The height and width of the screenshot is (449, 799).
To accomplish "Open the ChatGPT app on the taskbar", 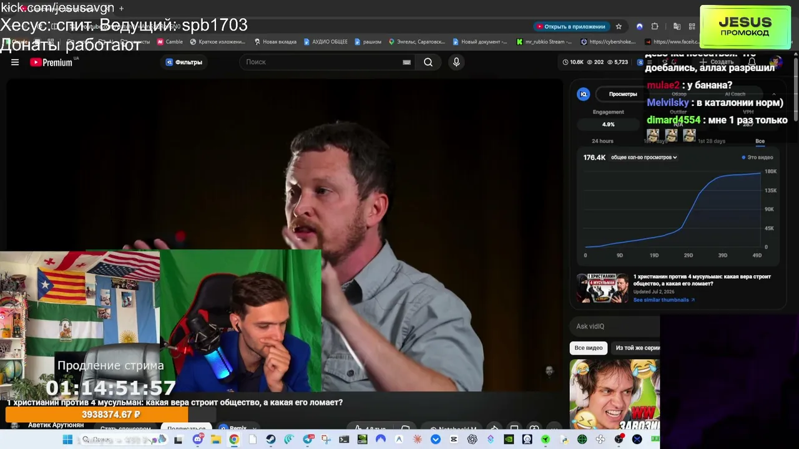I will coord(472,440).
